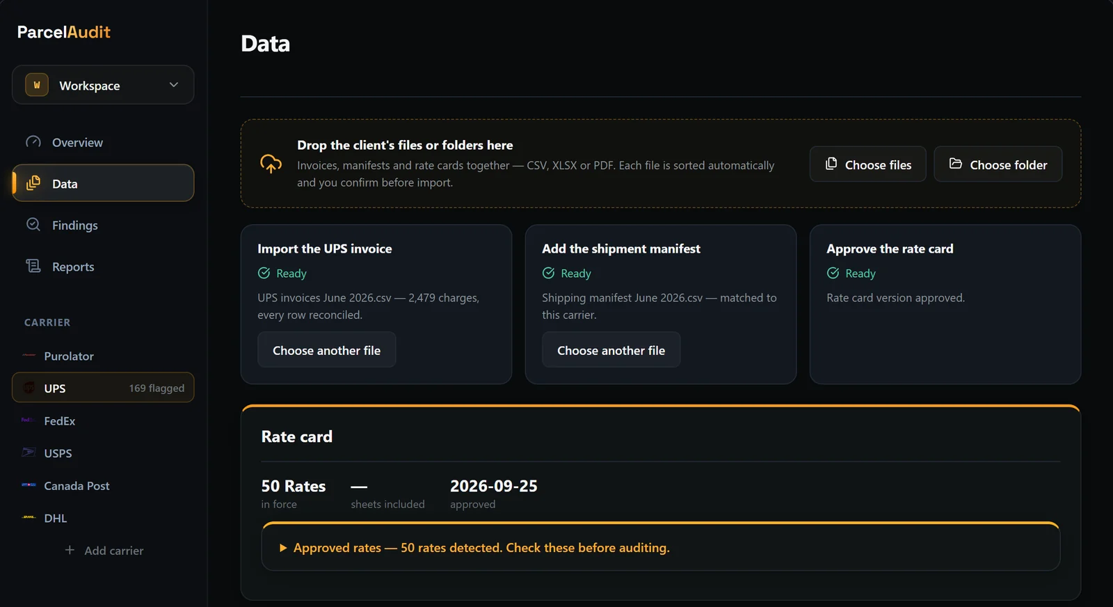
Task: Click the Ready checkmark under rate card
Action: 833,273
